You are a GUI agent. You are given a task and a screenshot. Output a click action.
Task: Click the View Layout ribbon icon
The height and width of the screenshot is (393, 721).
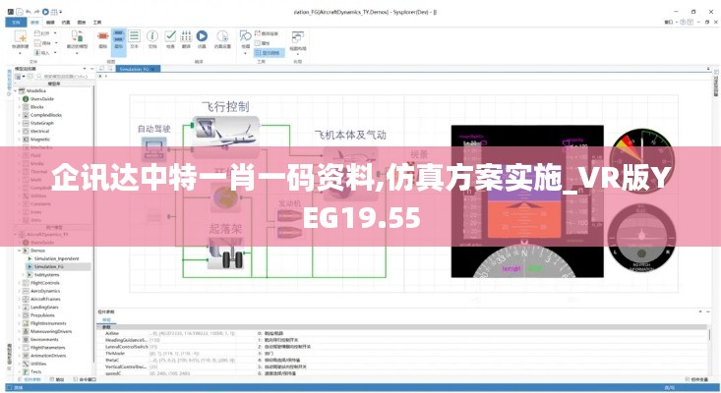click(x=297, y=37)
